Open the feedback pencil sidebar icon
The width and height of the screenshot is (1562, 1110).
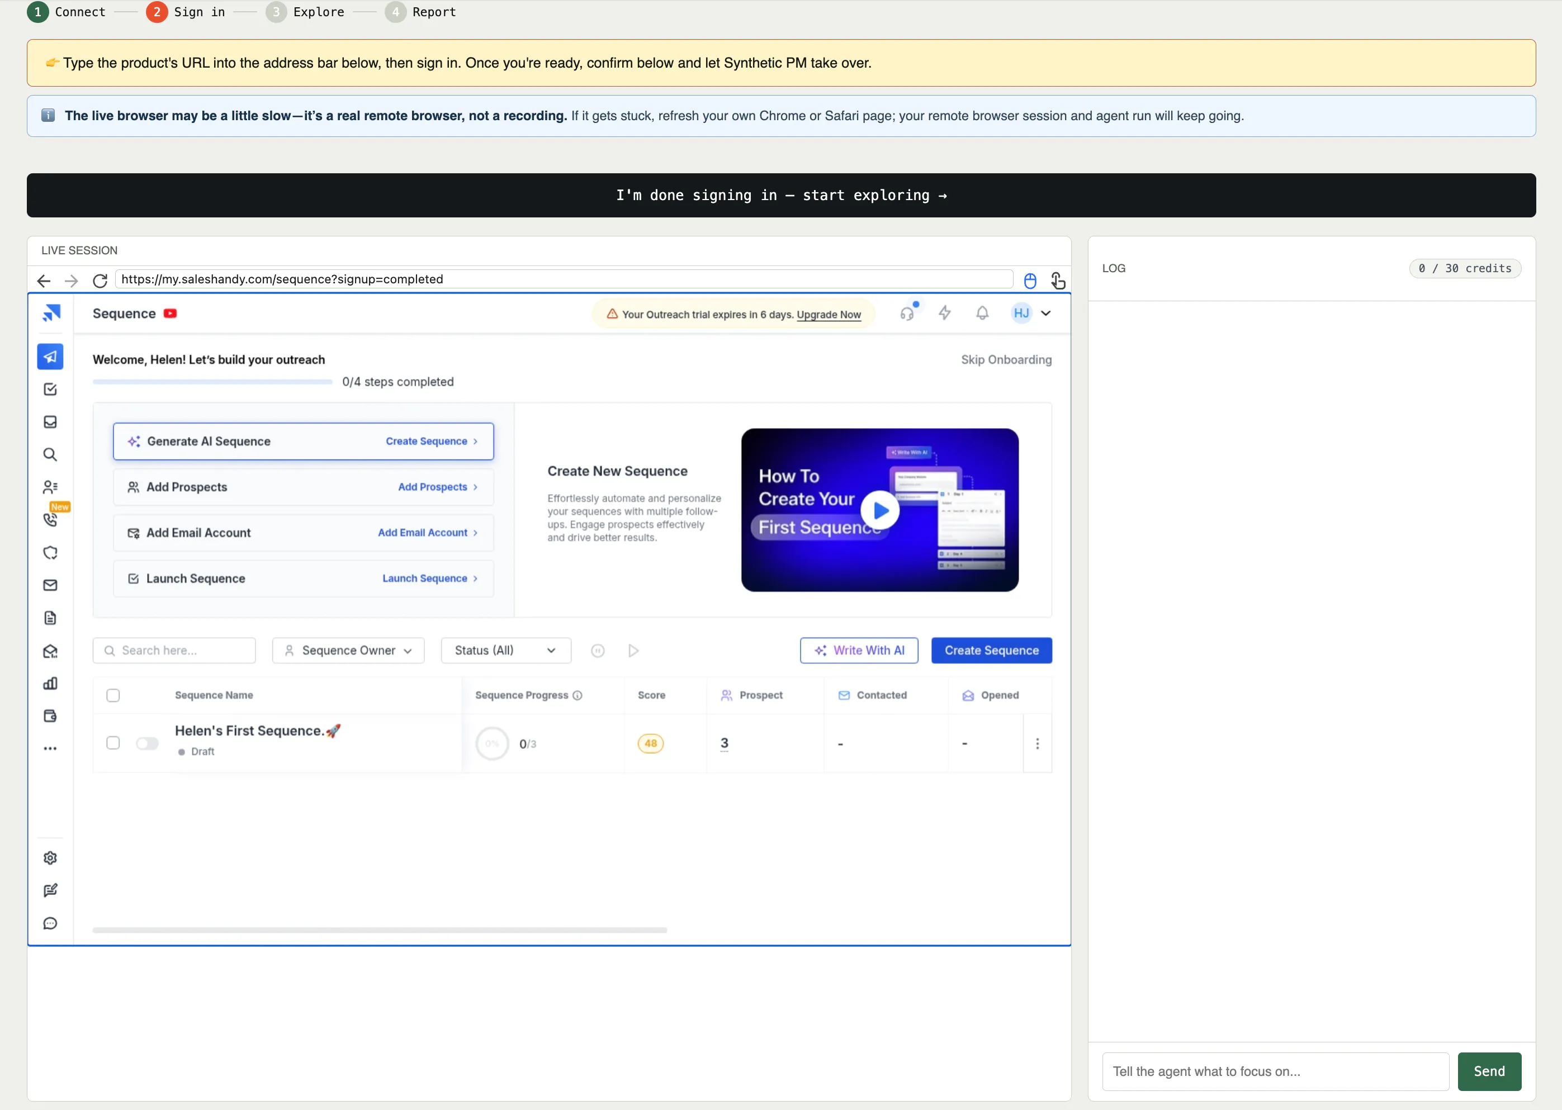[50, 890]
